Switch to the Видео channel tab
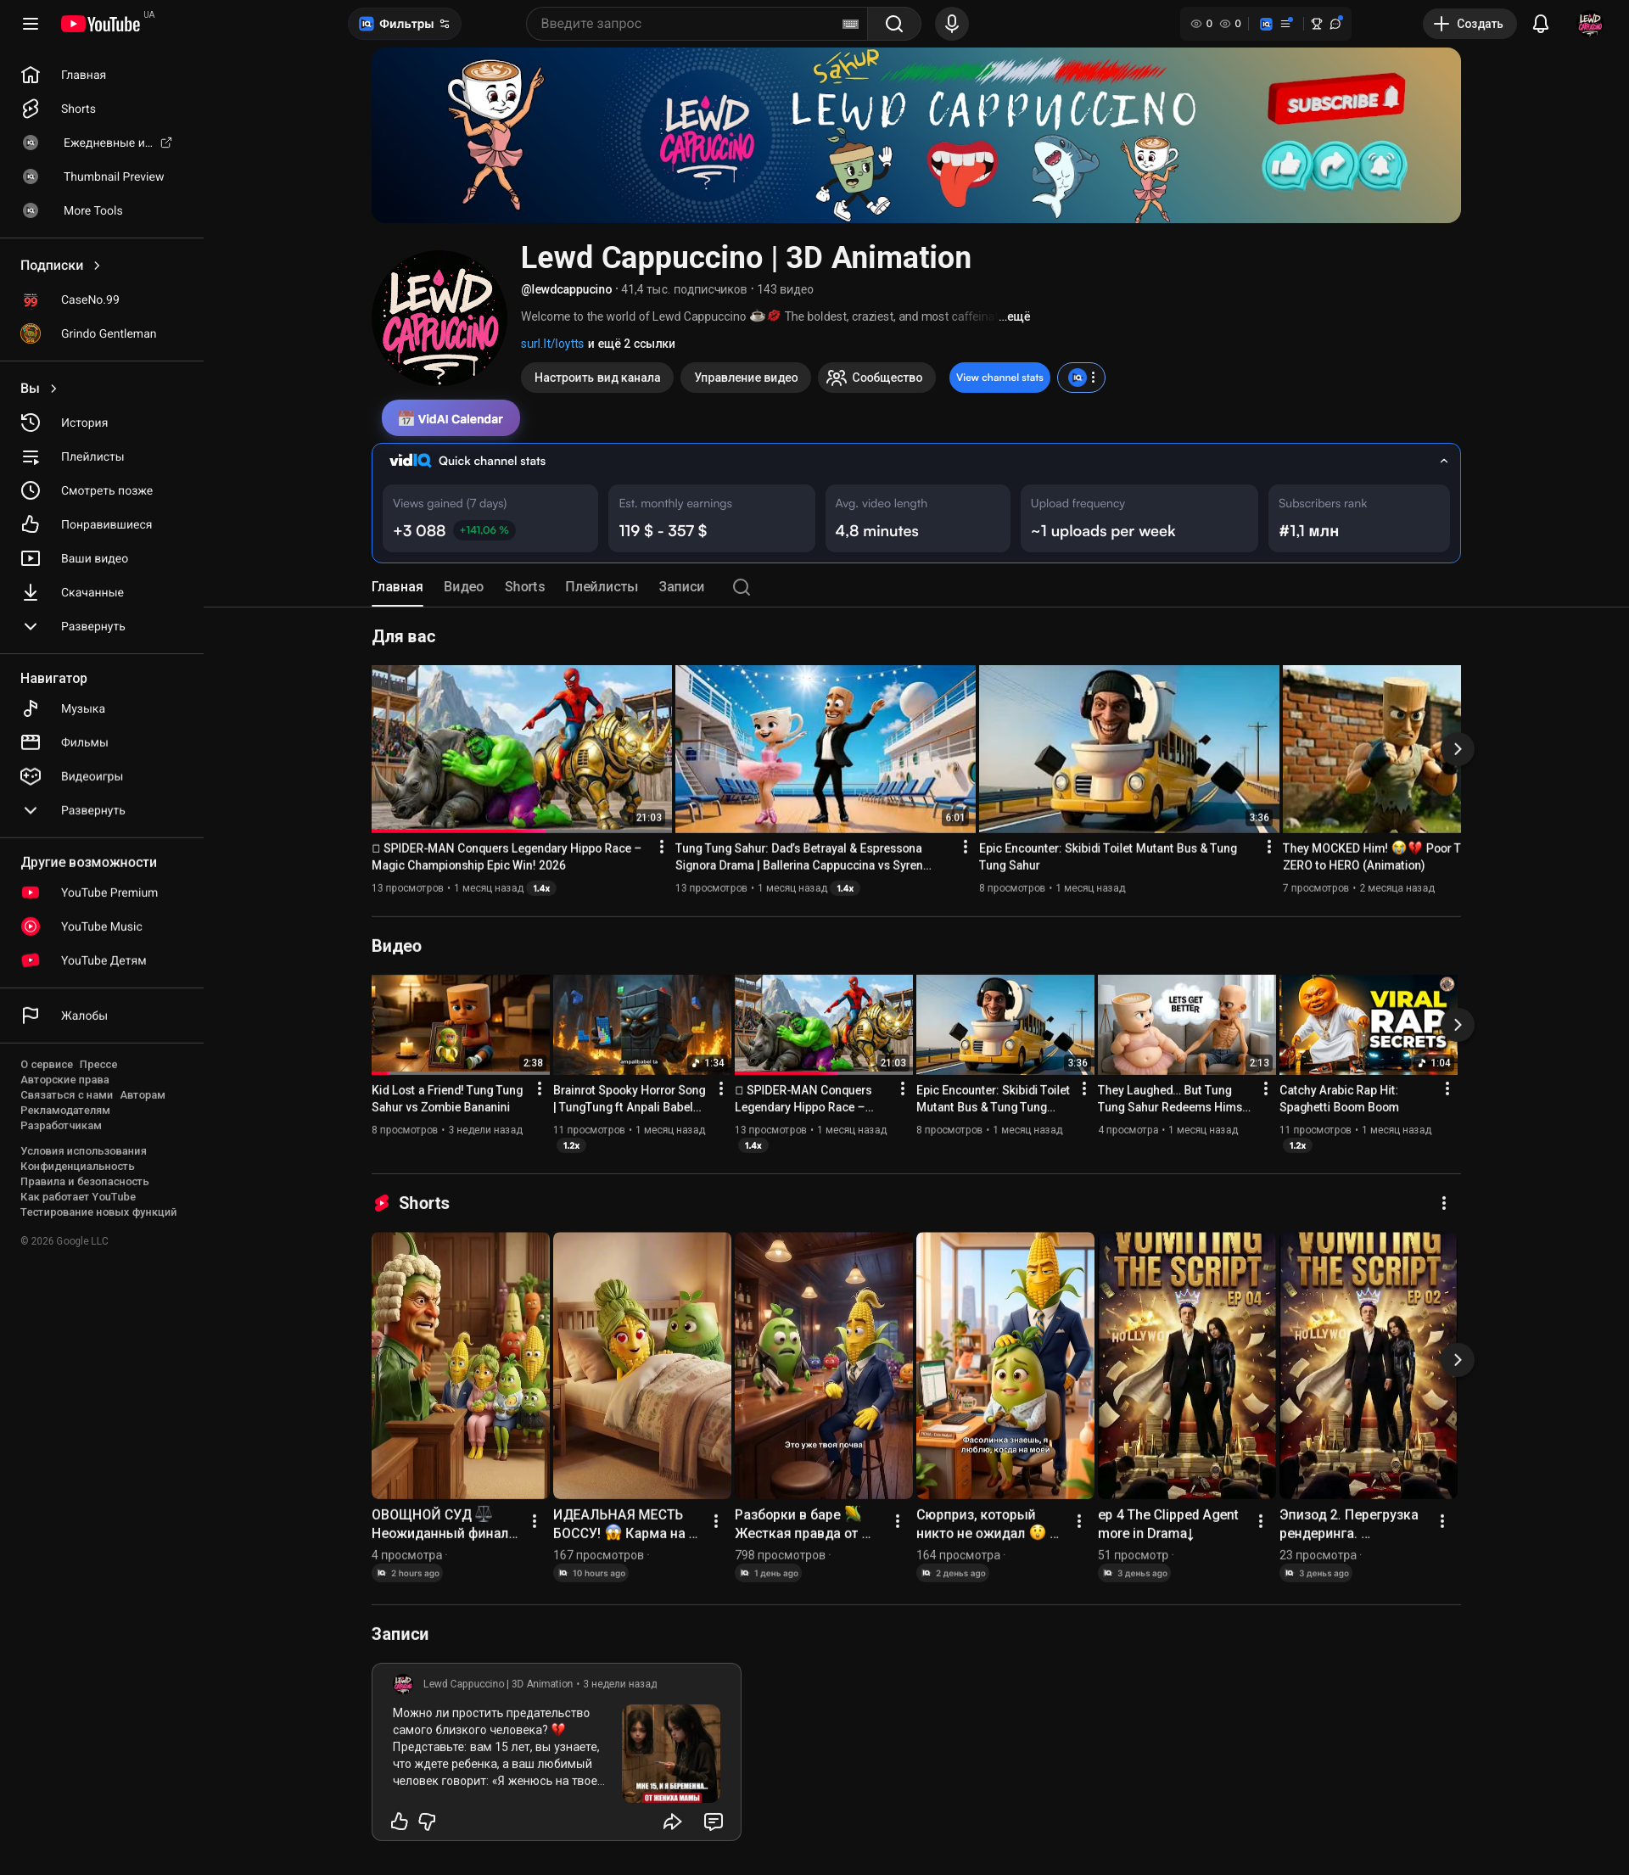1629x1875 pixels. (x=462, y=587)
